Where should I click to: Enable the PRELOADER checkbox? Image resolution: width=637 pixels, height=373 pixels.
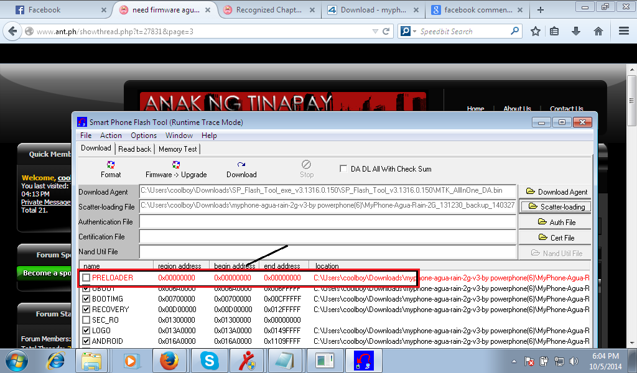86,278
